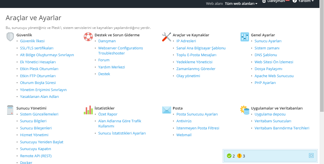Open Sanal Ana Bilgisayar Şablonu

[201, 48]
